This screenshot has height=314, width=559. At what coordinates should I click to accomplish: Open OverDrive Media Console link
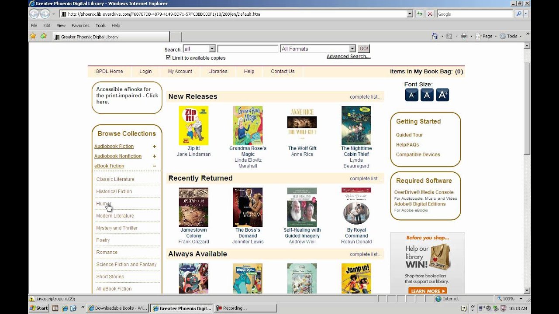(424, 192)
